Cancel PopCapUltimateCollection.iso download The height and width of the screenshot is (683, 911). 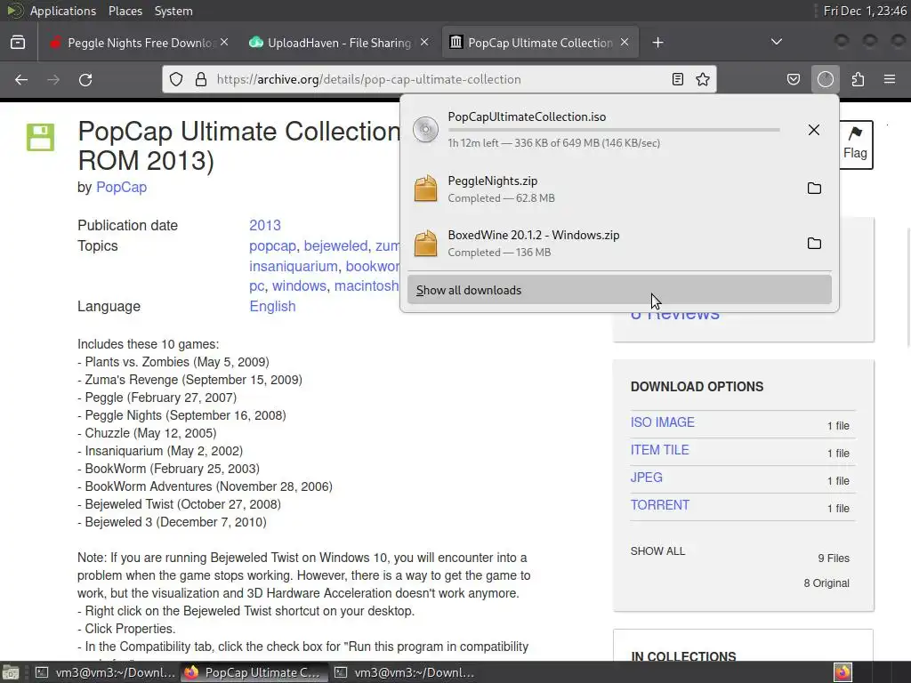point(814,130)
